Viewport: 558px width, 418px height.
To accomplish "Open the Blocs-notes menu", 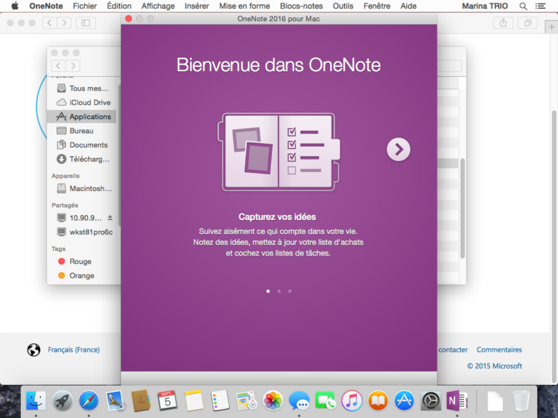I will point(301,6).
